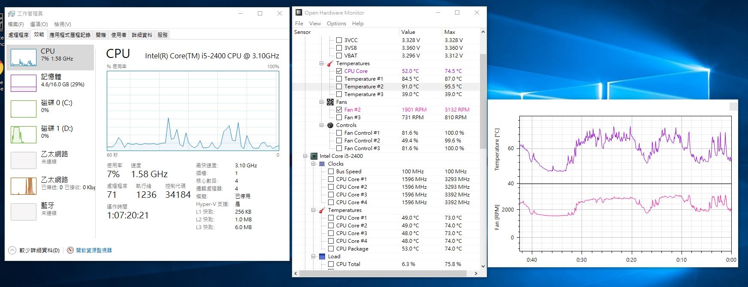Select the CPU performance thumbnail in Task Manager
748x287 pixels.
tap(51, 57)
